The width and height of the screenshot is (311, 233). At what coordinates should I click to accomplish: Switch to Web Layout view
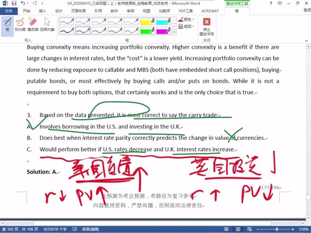[250, 230]
